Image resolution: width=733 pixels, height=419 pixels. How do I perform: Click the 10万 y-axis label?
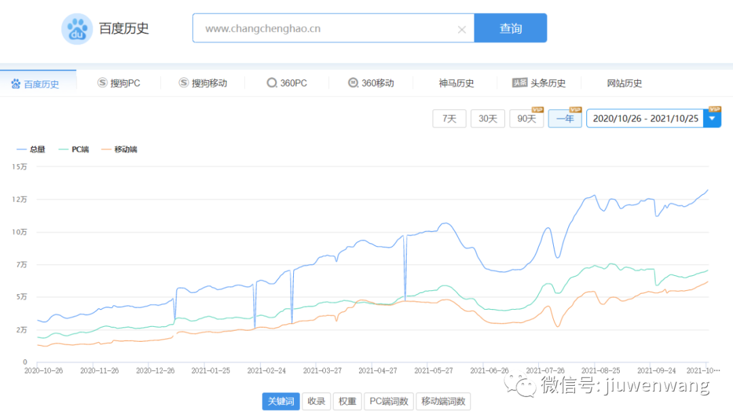click(x=20, y=232)
